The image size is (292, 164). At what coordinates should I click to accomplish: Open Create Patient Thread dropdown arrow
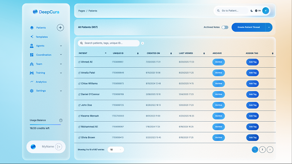coord(269,27)
